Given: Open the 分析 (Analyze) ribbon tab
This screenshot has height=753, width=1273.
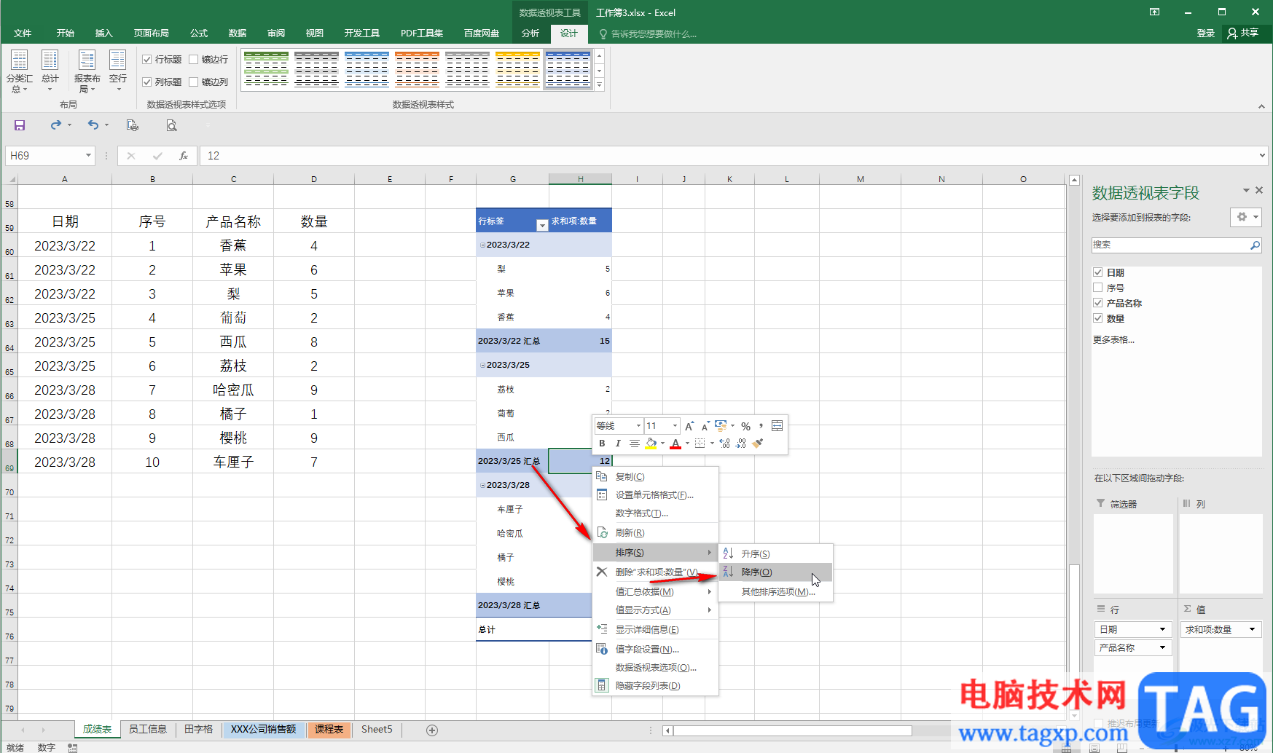Looking at the screenshot, I should (530, 33).
